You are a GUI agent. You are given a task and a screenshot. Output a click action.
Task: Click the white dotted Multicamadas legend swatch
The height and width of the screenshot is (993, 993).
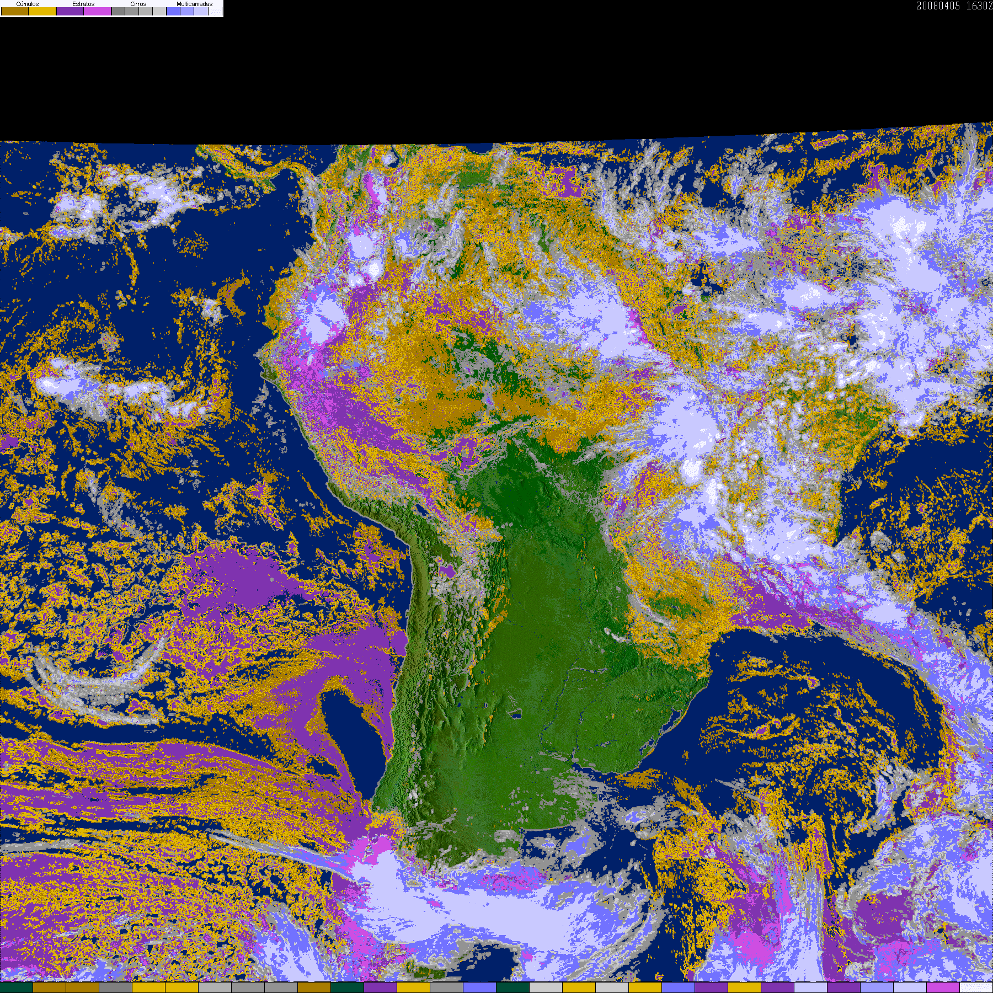215,11
